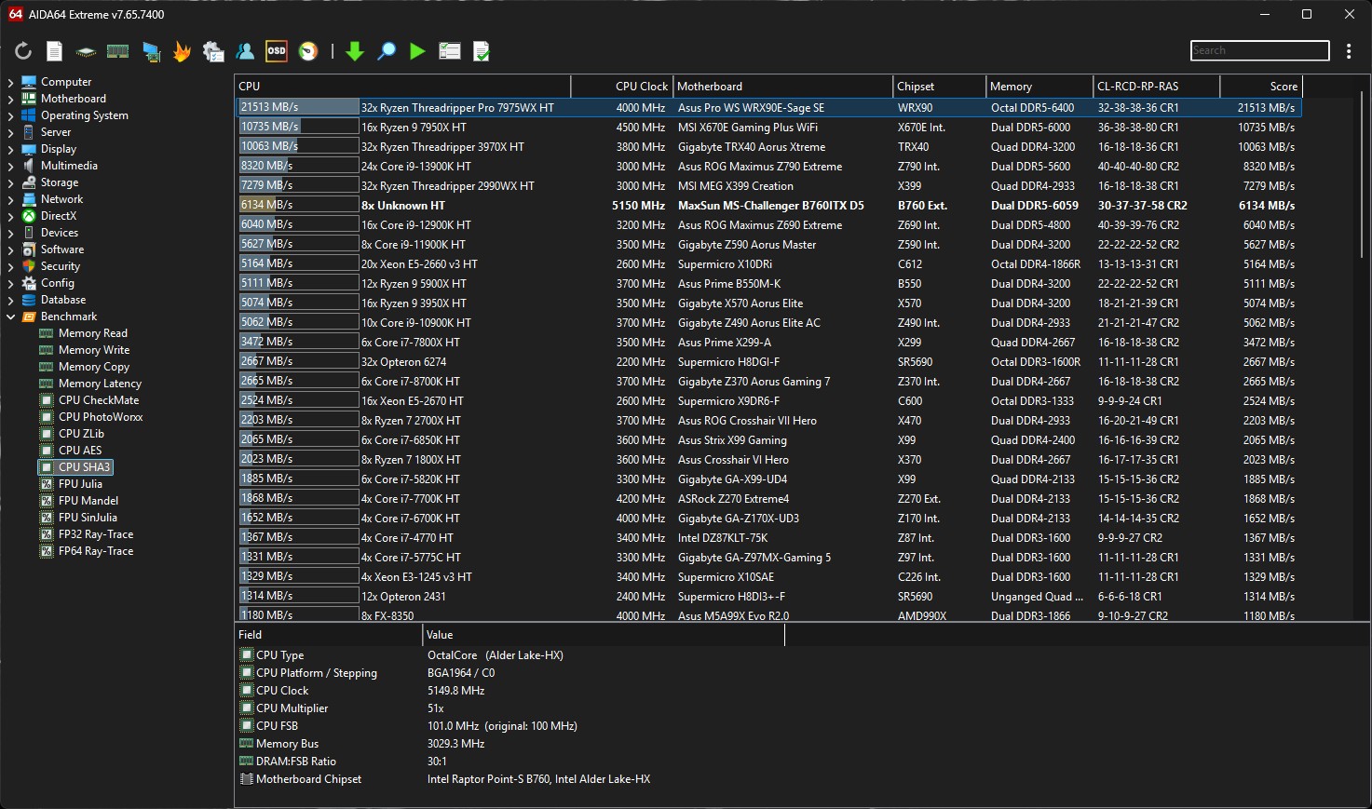Select the 16x Ryzen 9 7950X HT row
This screenshot has height=809, width=1372.
pos(414,128)
